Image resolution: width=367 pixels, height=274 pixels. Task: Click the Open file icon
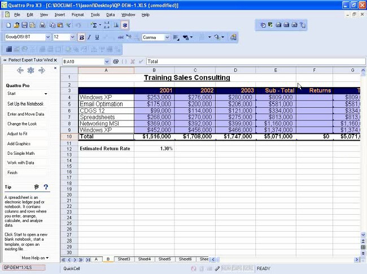point(16,25)
